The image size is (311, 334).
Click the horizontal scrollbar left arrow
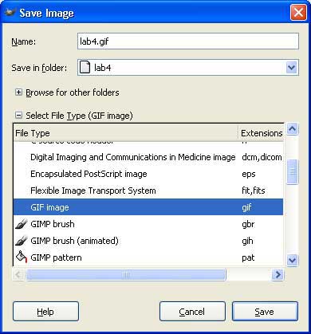pyautogui.click(x=19, y=274)
